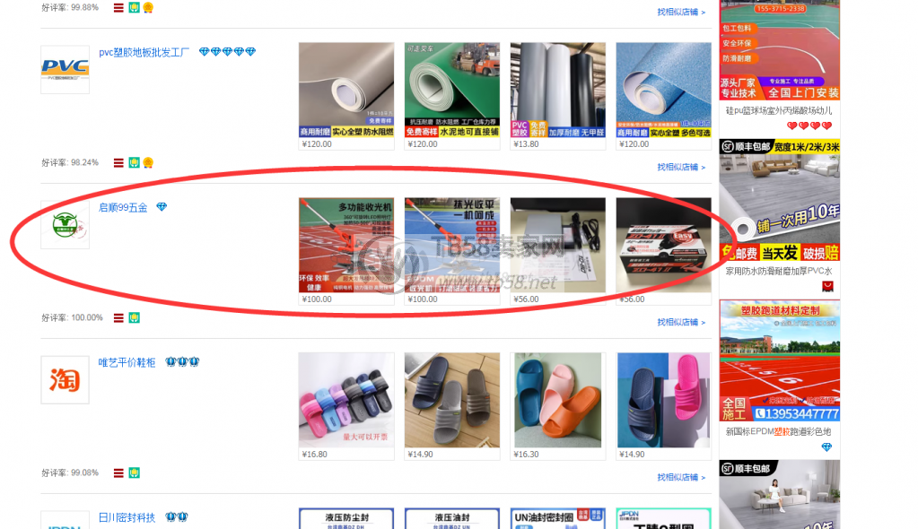
Task: Open the ¥13.80 PVC roll product thumbnail
Action: (558, 91)
